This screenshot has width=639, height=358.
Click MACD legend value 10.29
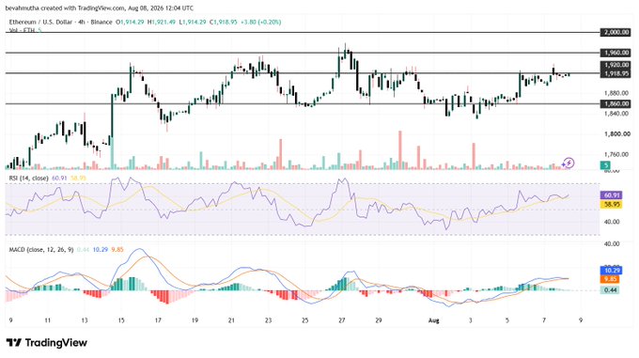pos(101,249)
